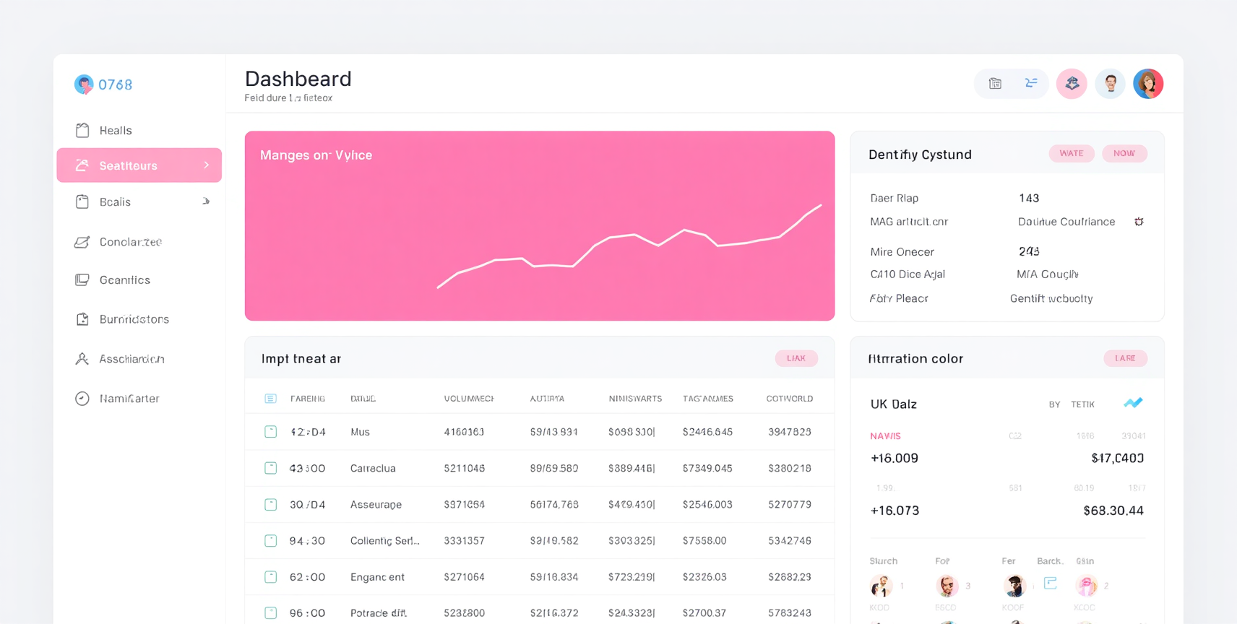Select the first avatar under Slurch
The width and height of the screenshot is (1237, 624).
coord(881,585)
